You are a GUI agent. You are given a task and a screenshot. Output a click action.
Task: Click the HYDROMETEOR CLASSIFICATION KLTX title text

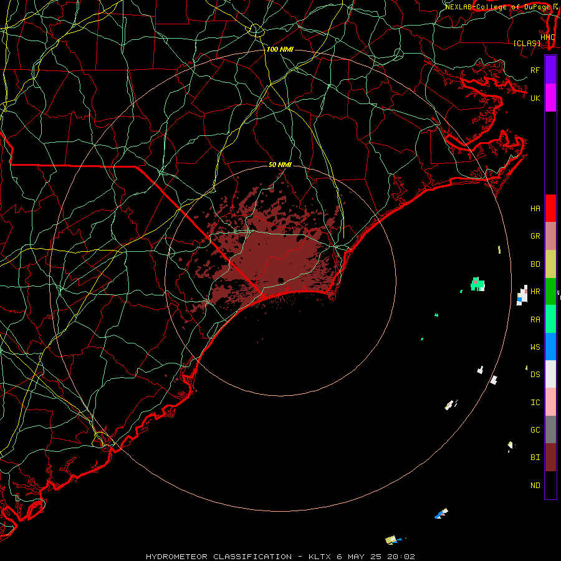tap(280, 557)
